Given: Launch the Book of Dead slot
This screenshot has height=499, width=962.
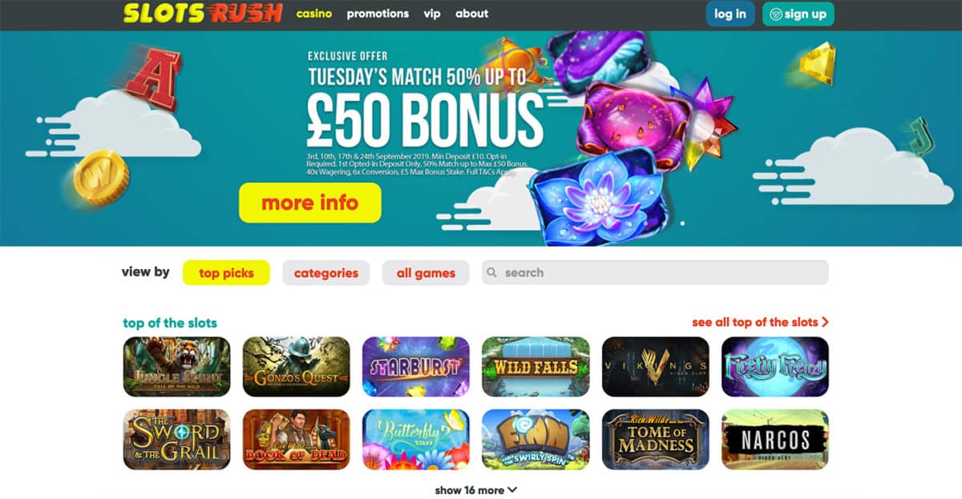Looking at the screenshot, I should (296, 440).
